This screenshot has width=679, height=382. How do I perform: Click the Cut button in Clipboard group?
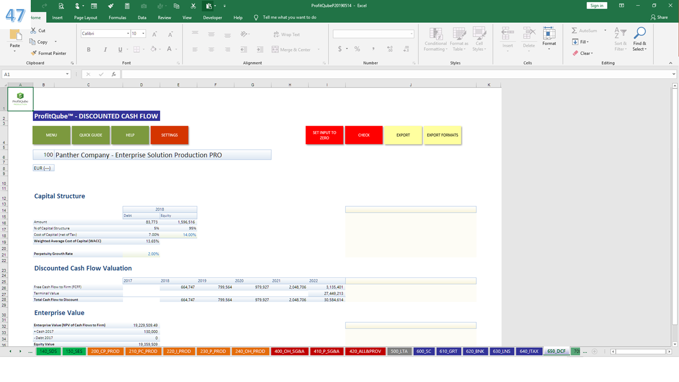point(38,31)
